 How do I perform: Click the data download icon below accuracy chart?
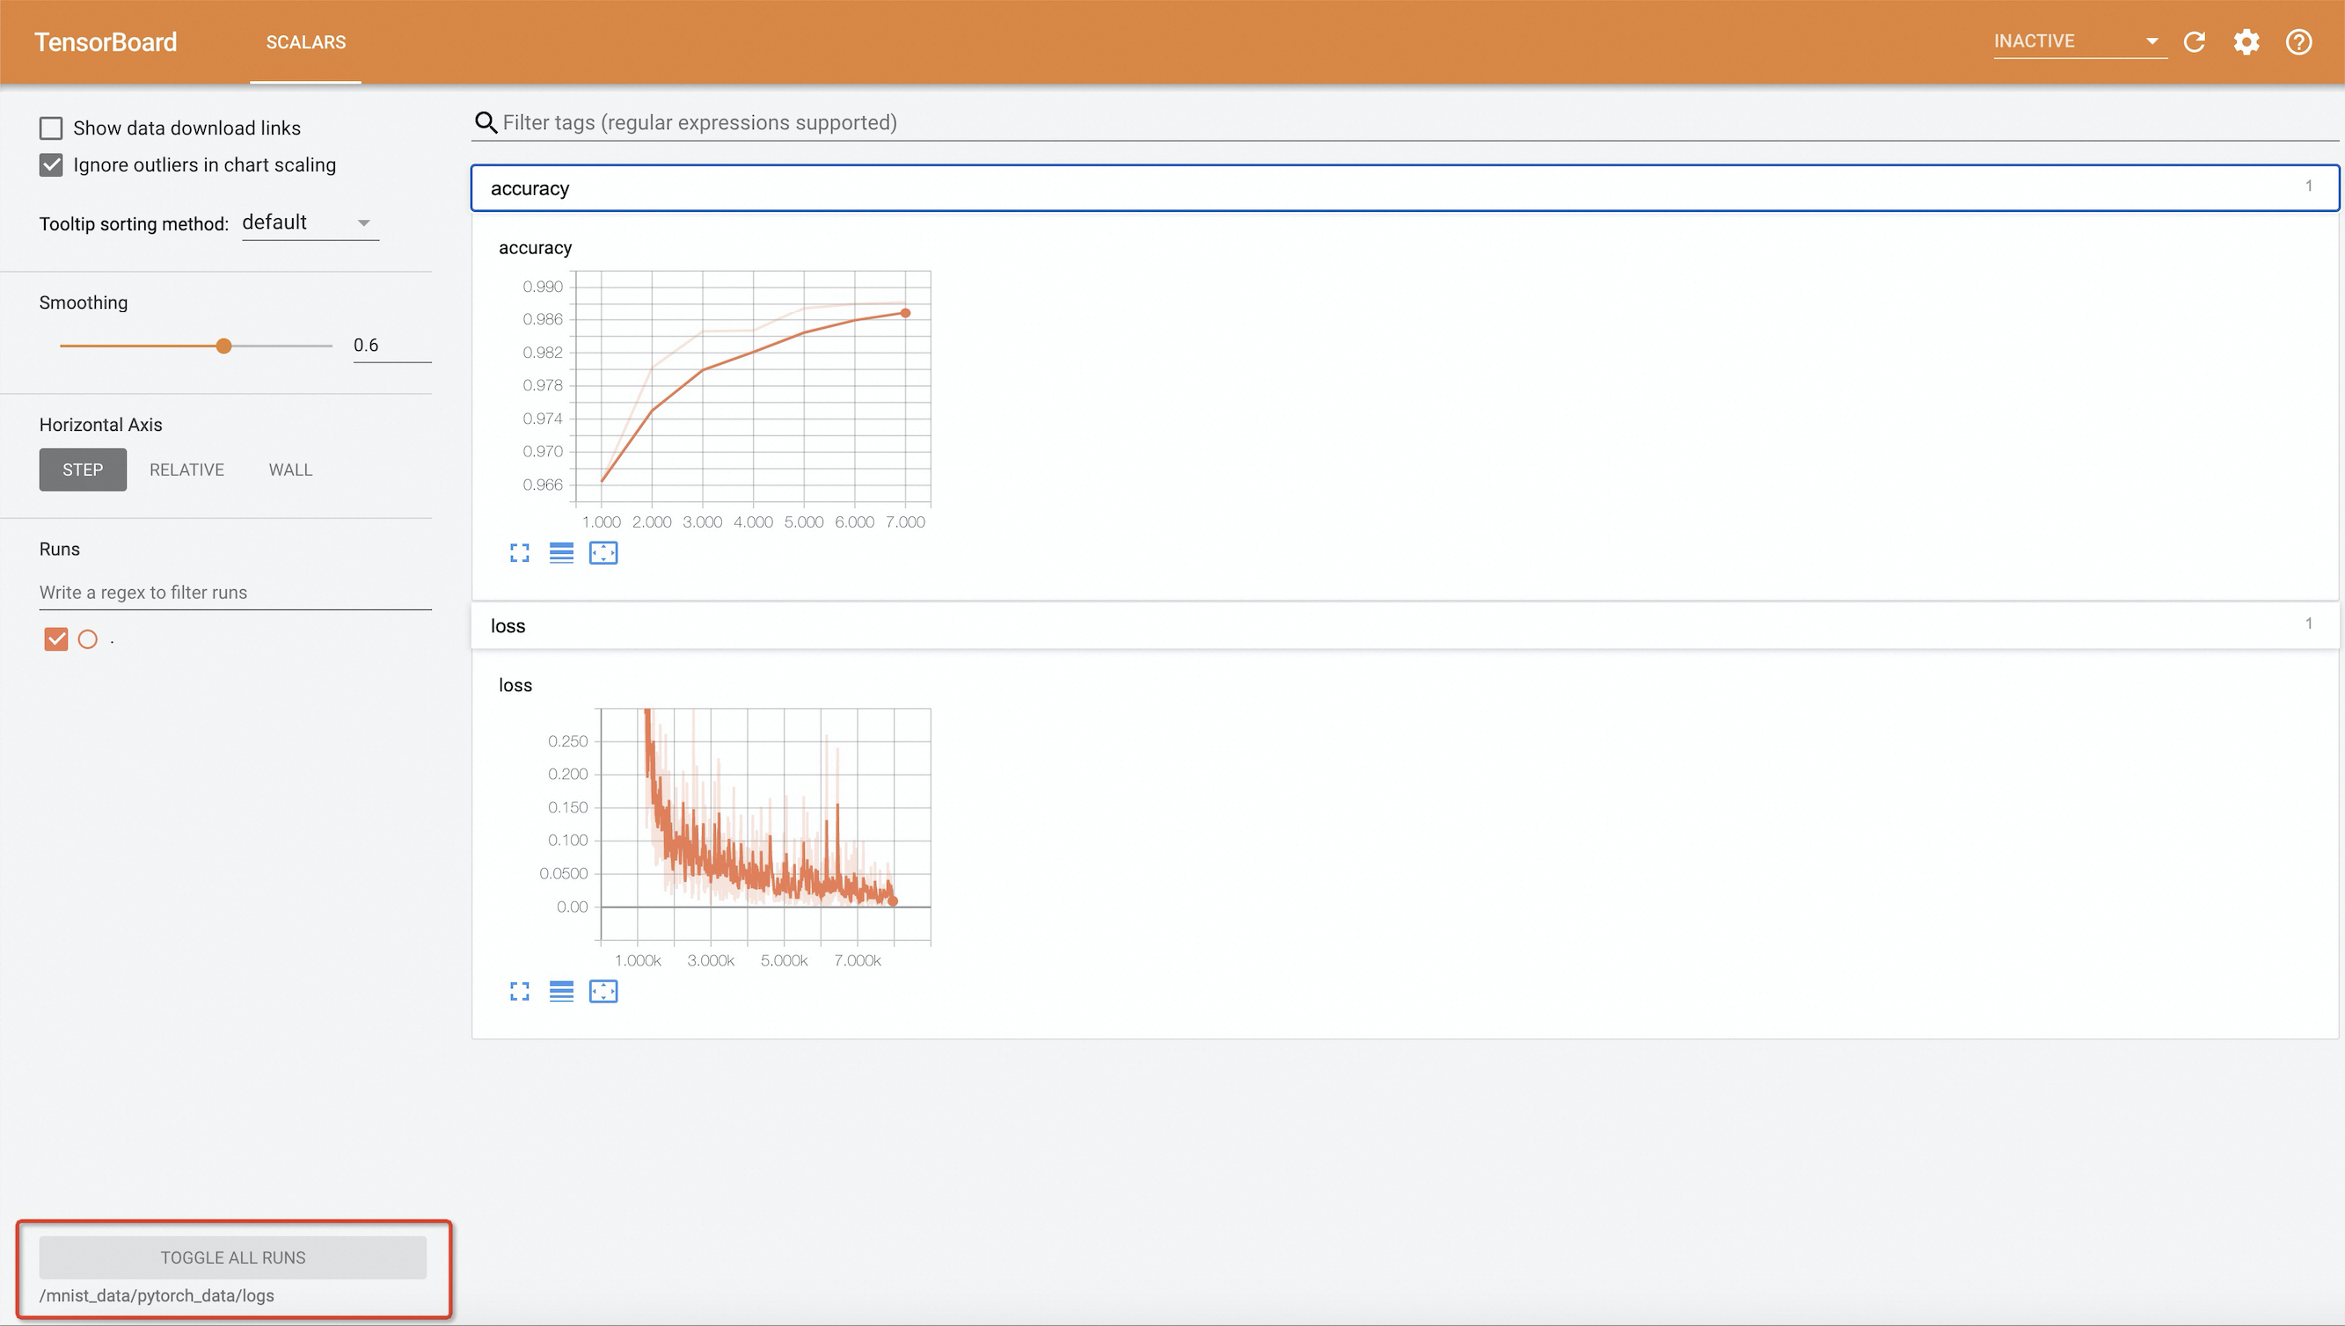pos(560,554)
